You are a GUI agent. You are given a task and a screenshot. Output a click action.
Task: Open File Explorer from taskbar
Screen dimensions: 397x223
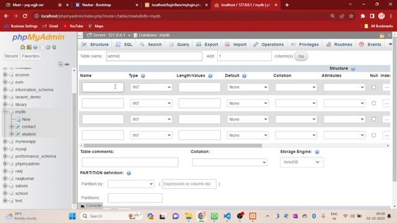click(x=189, y=216)
